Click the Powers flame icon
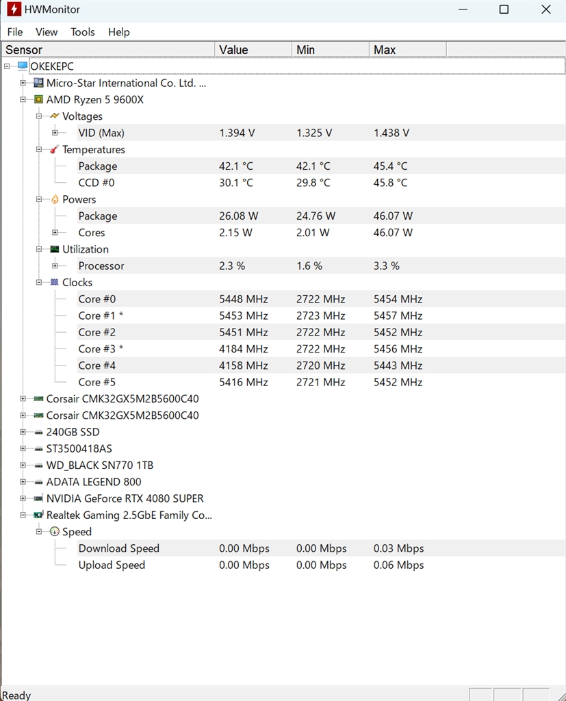 (55, 199)
